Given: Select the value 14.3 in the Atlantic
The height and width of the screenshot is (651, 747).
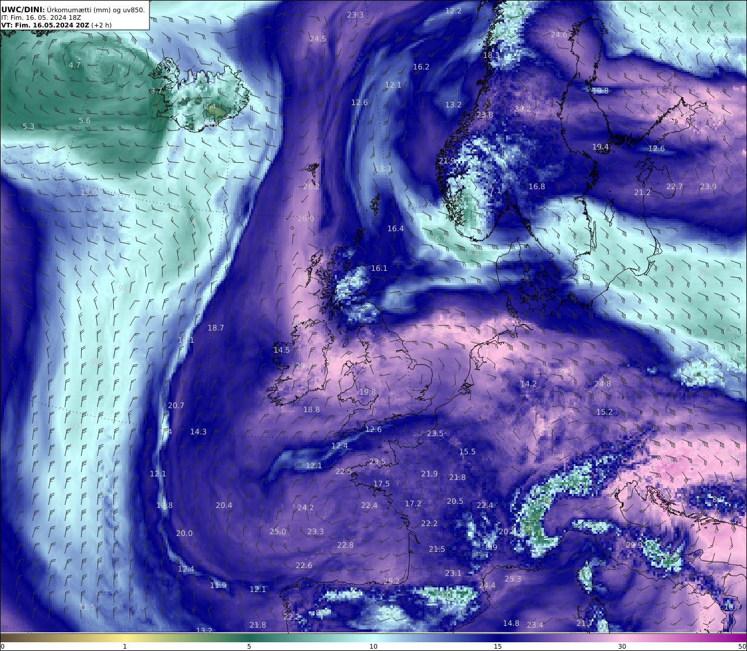Looking at the screenshot, I should tap(198, 431).
